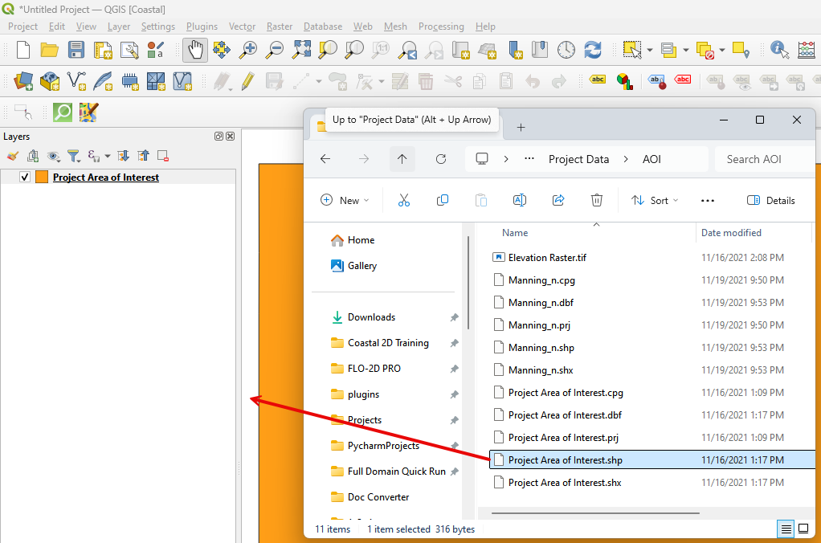Expand the New item dropdown
The image size is (821, 543).
[x=345, y=200]
